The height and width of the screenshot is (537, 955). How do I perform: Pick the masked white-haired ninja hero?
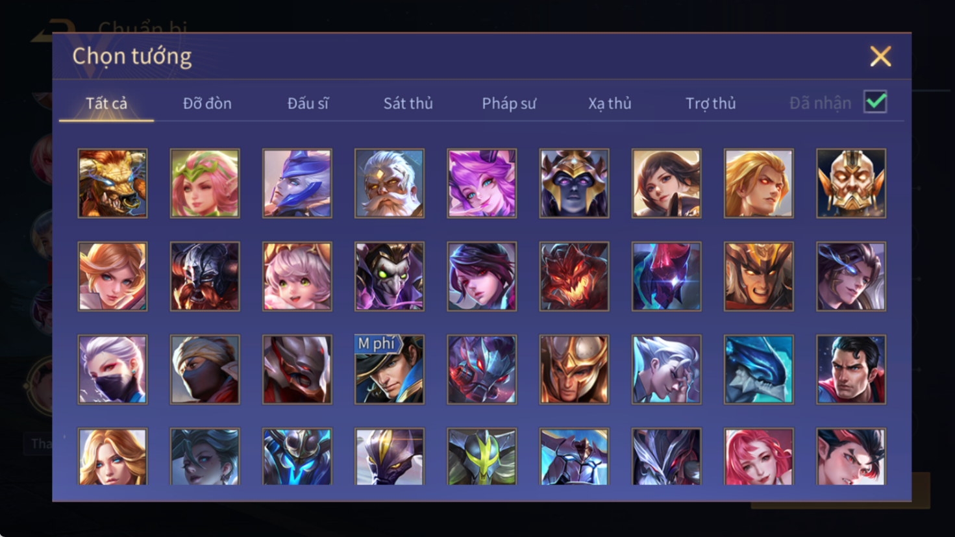112,369
